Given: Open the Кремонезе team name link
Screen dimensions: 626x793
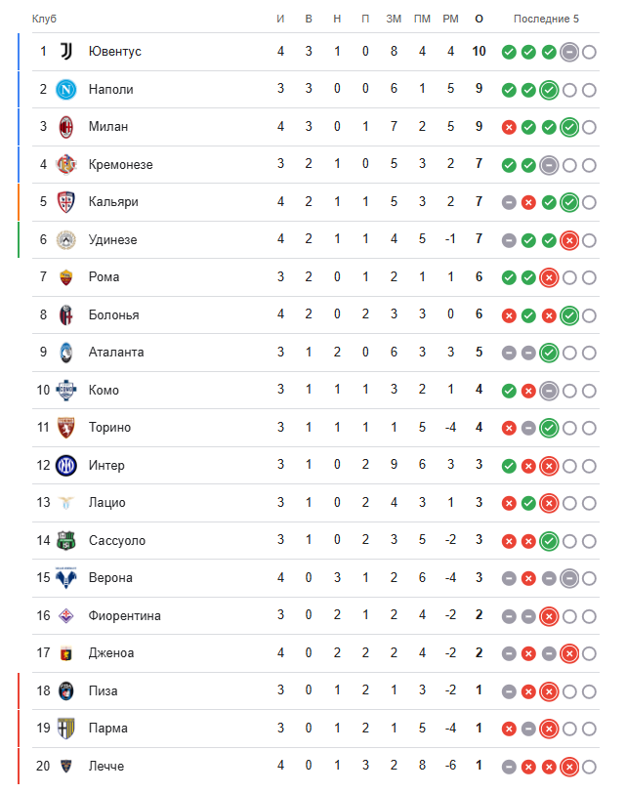Looking at the screenshot, I should click(120, 164).
